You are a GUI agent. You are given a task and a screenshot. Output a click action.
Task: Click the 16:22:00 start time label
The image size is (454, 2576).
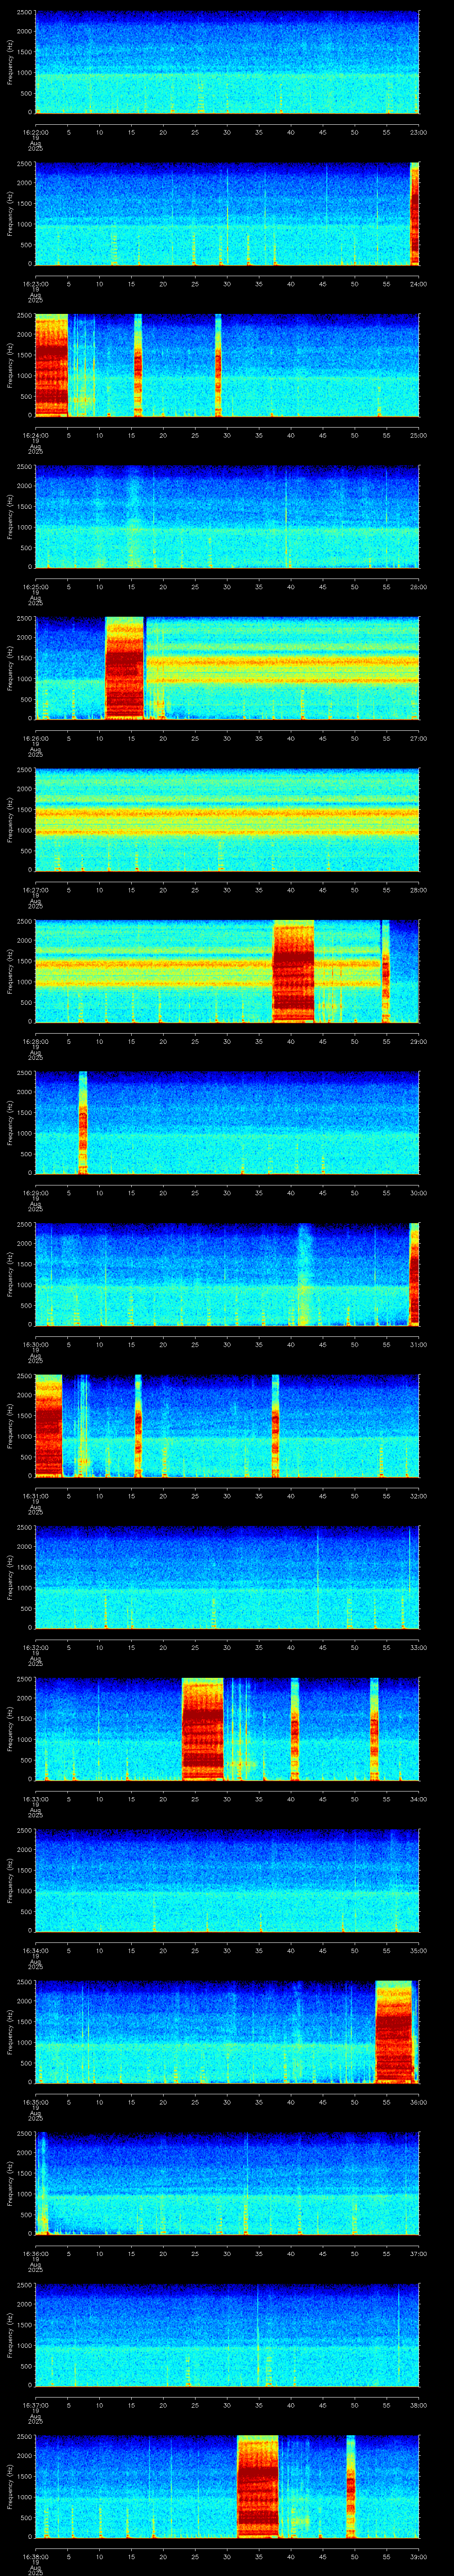[x=35, y=132]
